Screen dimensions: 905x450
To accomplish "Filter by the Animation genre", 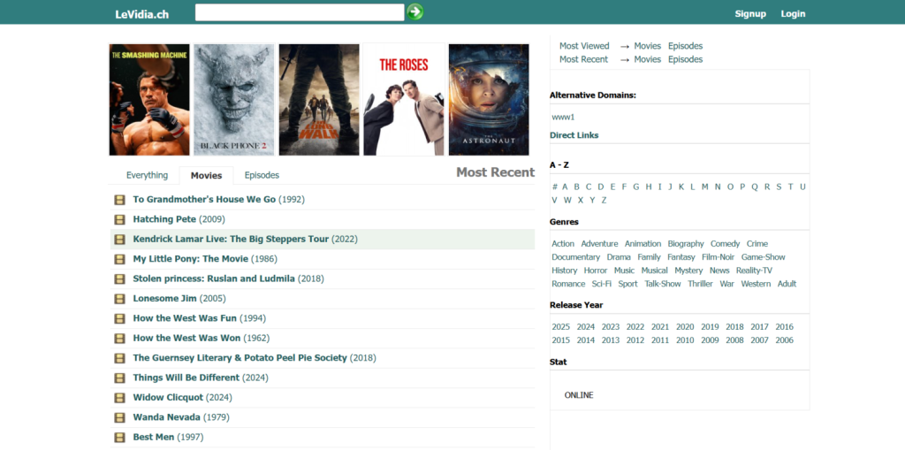I will pyautogui.click(x=643, y=244).
